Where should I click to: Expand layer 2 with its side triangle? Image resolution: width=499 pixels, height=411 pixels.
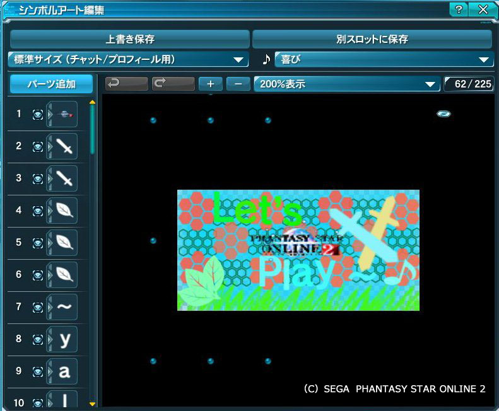pyautogui.click(x=49, y=146)
